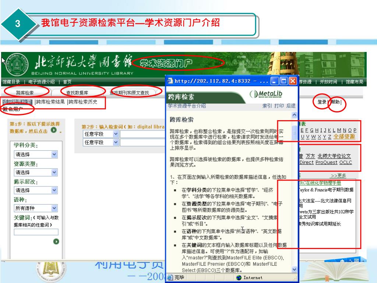Image resolution: width=377 pixels, height=283 pixels.
Task: Open the 帮助 link
Action: click(x=335, y=102)
